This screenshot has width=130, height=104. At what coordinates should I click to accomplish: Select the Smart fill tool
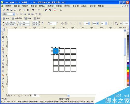click(x=3, y=49)
